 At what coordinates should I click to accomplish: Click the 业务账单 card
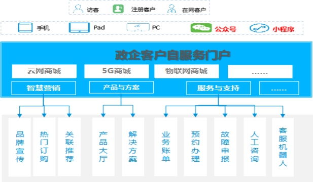tap(166, 147)
